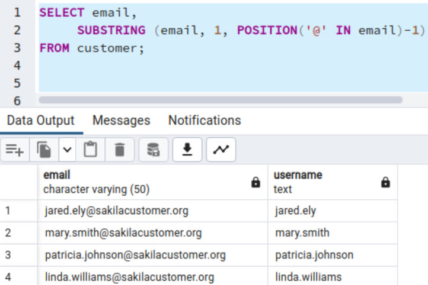Switch to the Data Output tab
The width and height of the screenshot is (428, 285).
point(41,121)
